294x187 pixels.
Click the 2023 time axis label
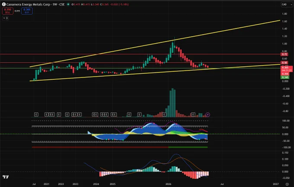coord(75,184)
